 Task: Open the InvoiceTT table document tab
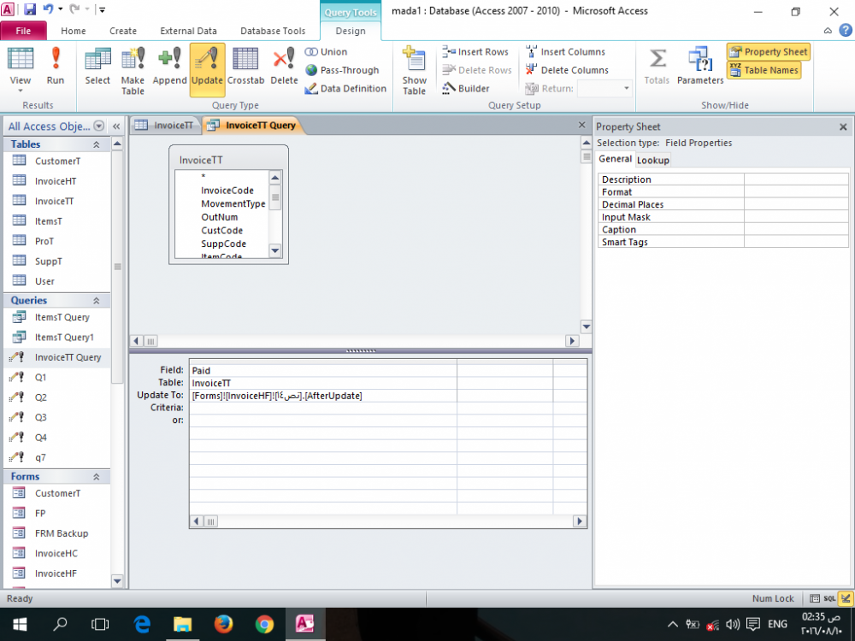pyautogui.click(x=165, y=126)
